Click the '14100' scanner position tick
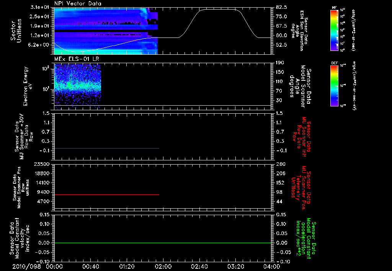 (x=42, y=183)
